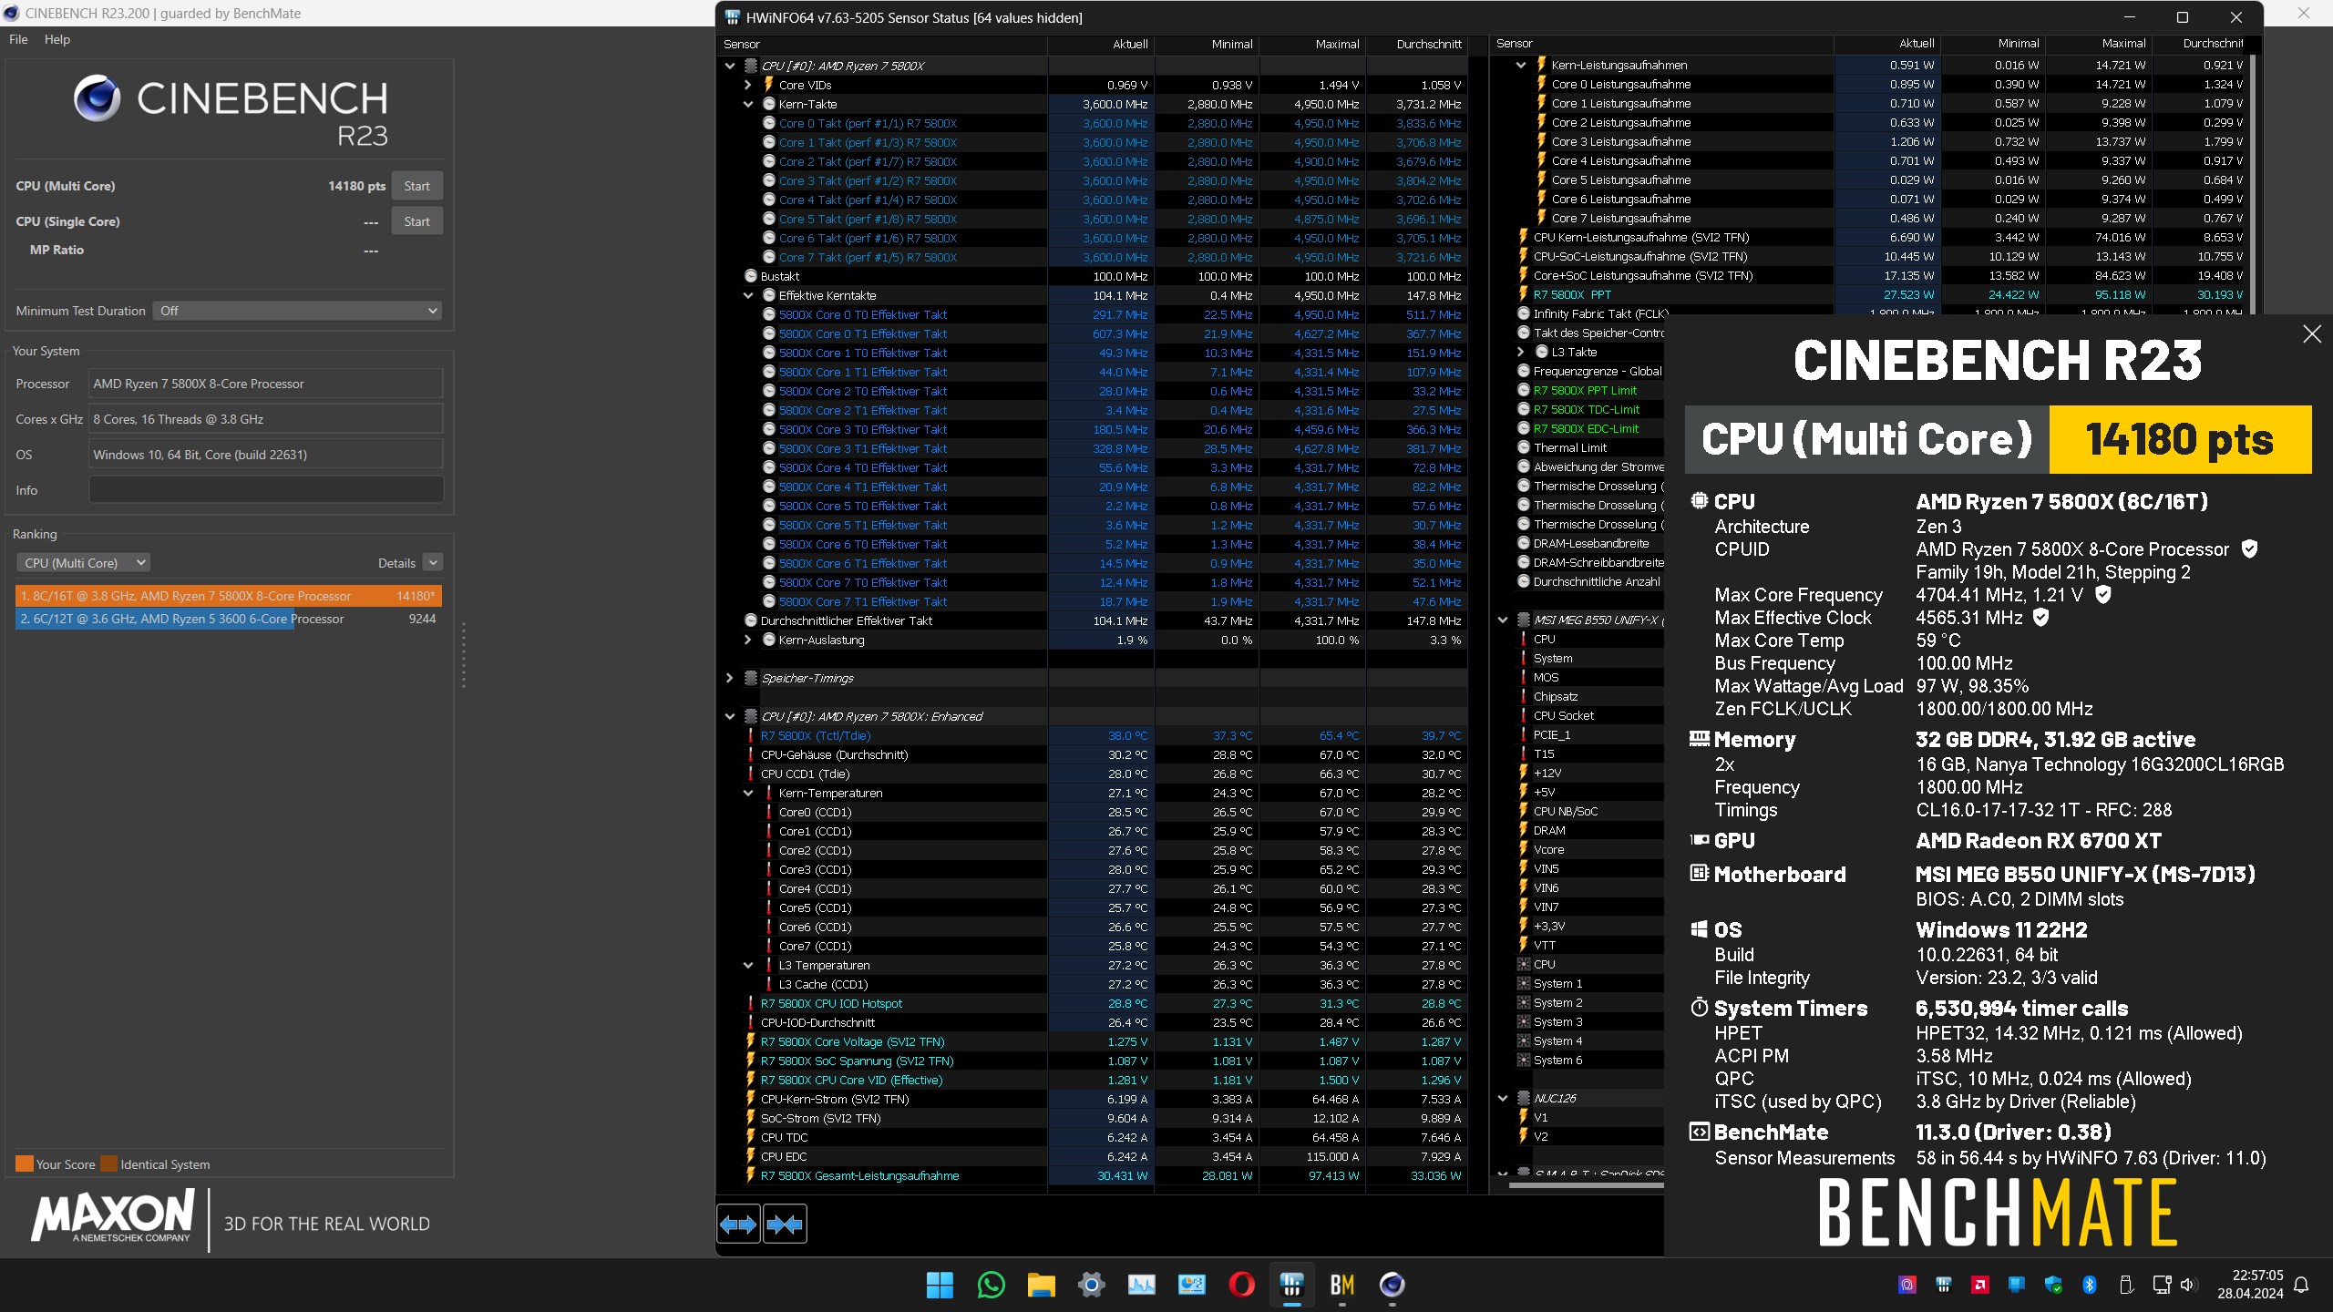The image size is (2333, 1312).
Task: Click the HWiNFO shrink columns arrows button
Action: [785, 1225]
